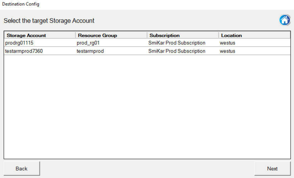
Task: Click SmiKar Prod Subscription in first row
Action: point(177,43)
